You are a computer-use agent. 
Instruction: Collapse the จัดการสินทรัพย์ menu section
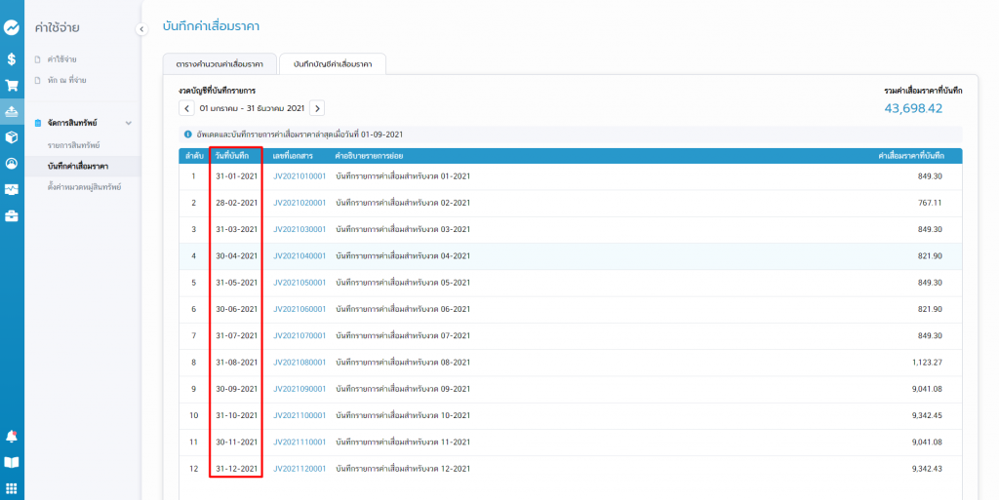click(x=128, y=123)
